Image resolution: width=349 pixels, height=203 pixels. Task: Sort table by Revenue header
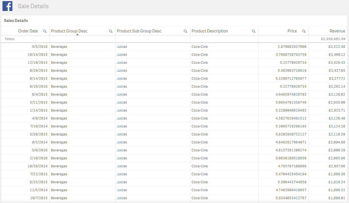[x=337, y=31]
